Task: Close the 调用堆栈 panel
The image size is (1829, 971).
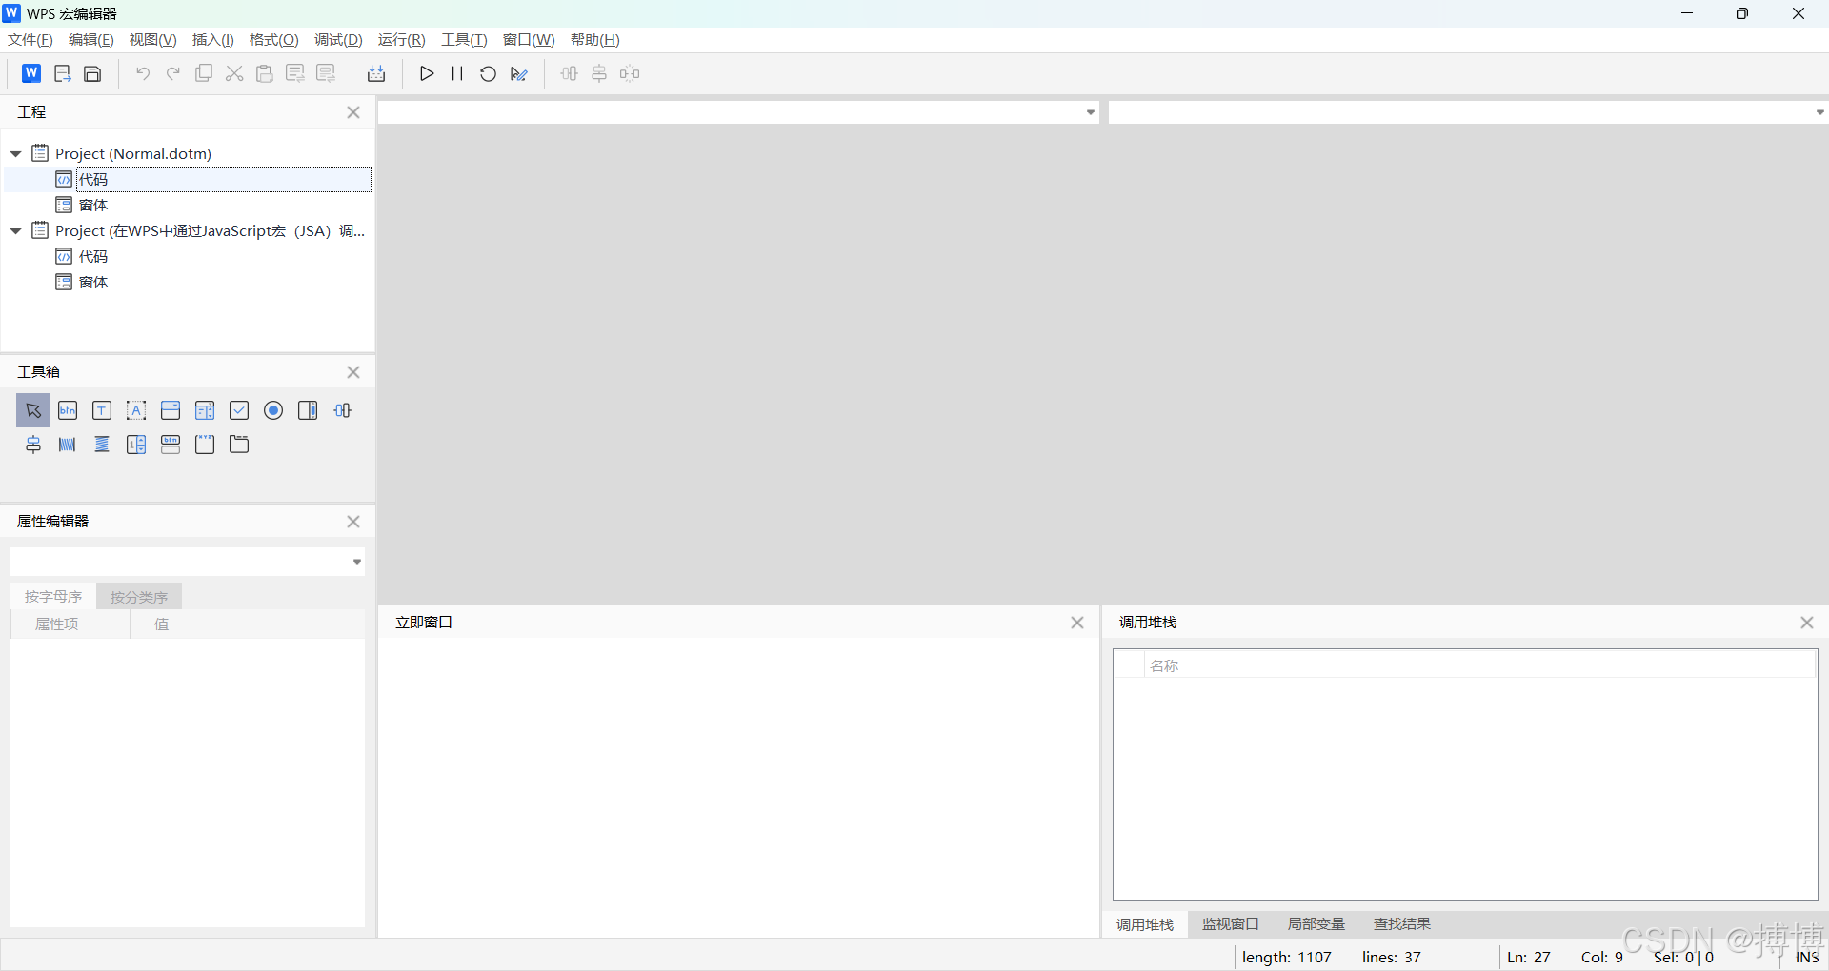Action: 1807,623
